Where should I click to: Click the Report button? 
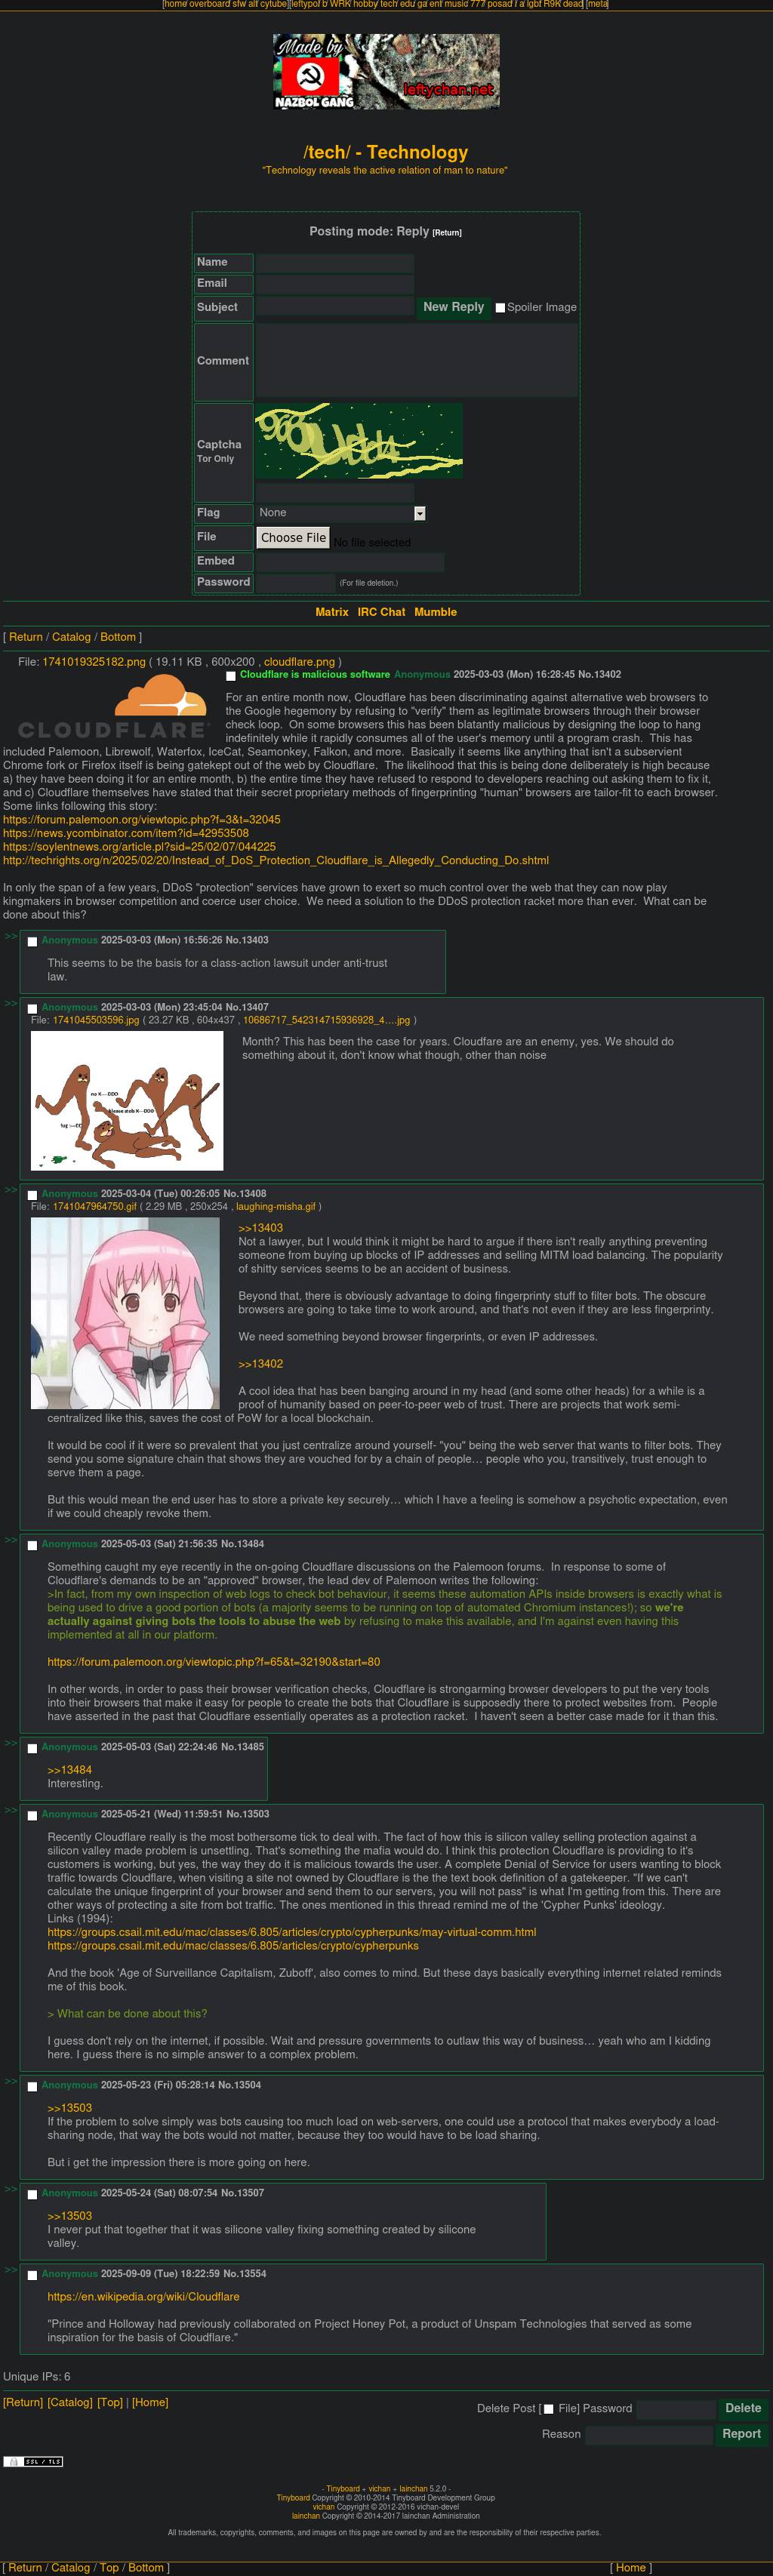pos(741,2434)
